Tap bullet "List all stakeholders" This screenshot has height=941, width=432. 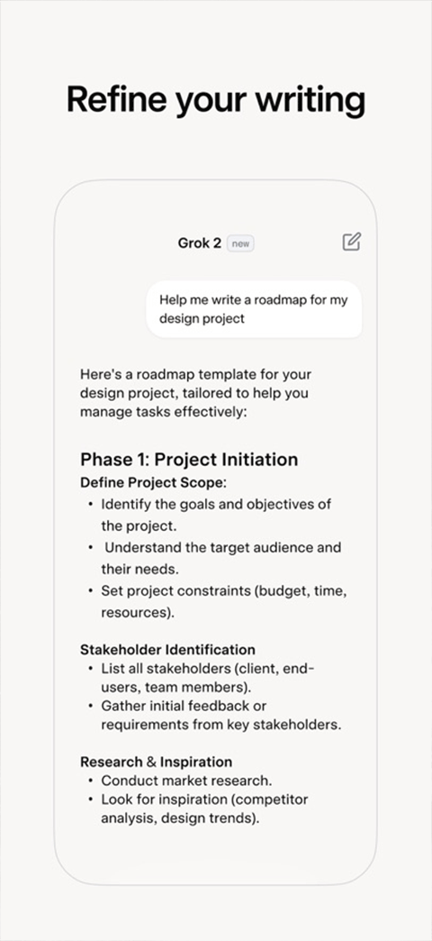[x=201, y=678]
